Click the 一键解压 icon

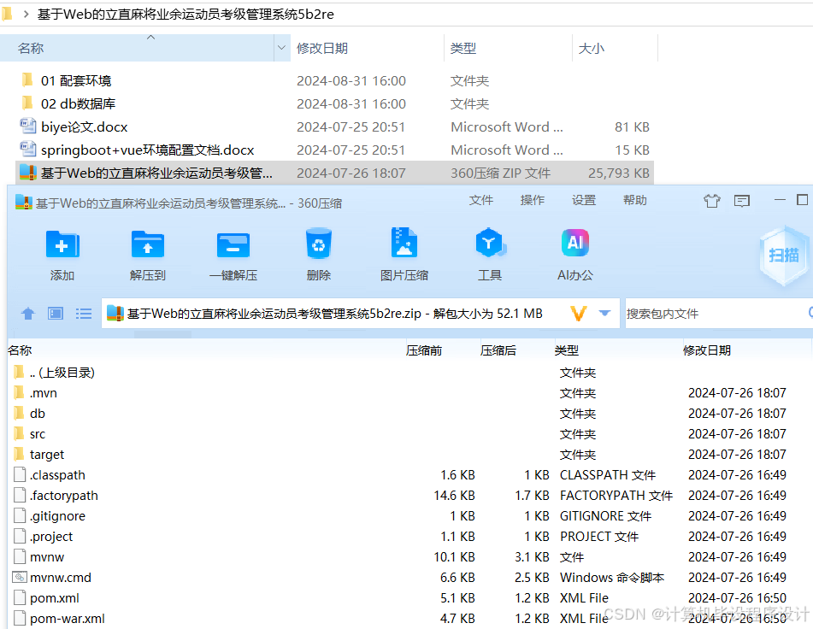coord(233,252)
